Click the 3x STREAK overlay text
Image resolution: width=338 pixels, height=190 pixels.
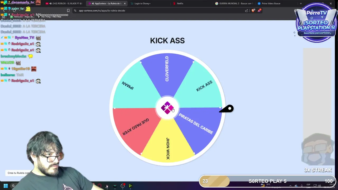point(318,170)
